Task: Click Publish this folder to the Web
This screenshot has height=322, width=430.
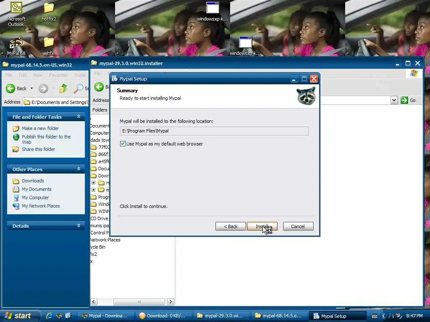Action: click(x=46, y=139)
